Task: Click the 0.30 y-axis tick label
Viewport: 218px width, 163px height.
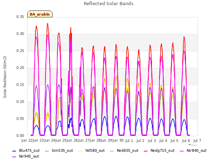Action: click(20, 34)
